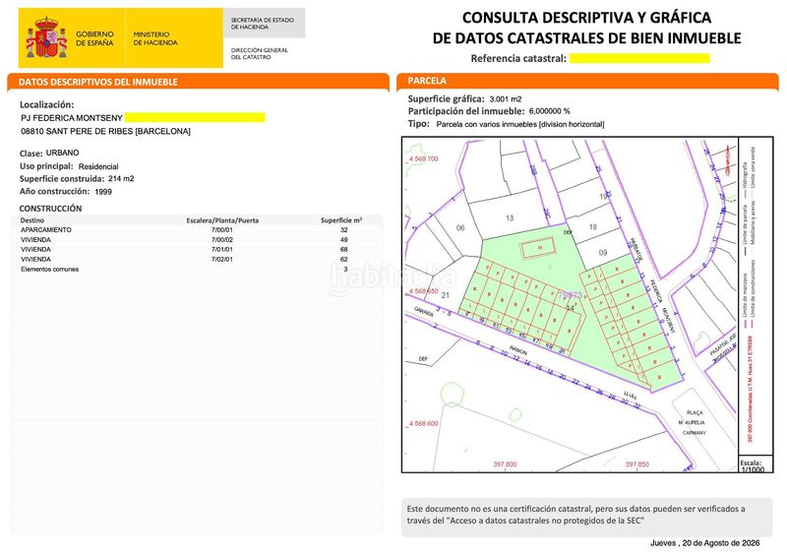This screenshot has width=787, height=556.
Task: Click the yellow redacted cadastral reference field
Action: [x=638, y=58]
